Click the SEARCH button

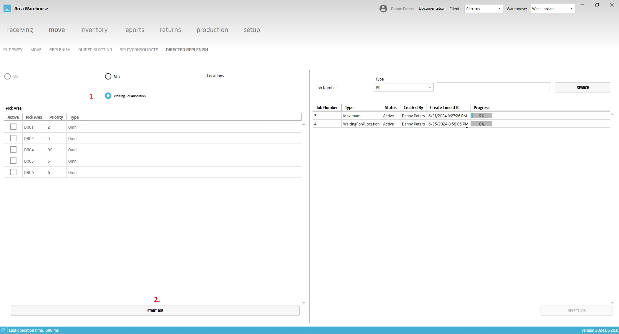[583, 88]
